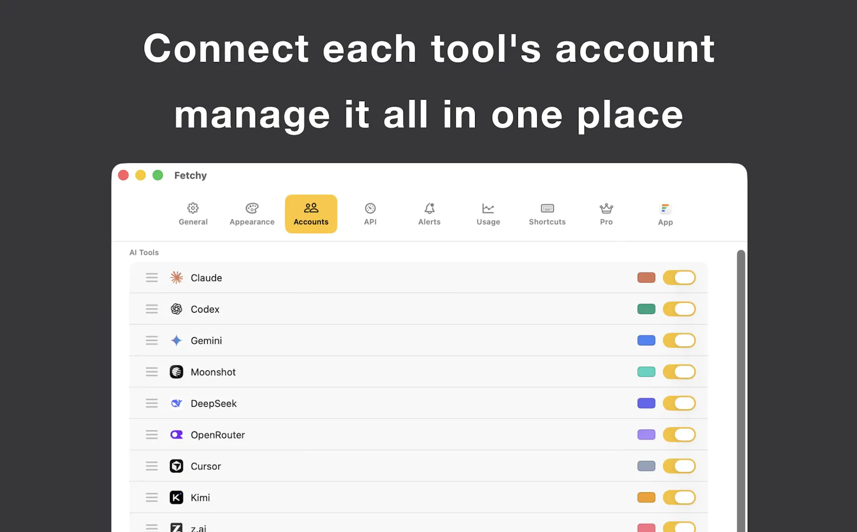
Task: Select the OpenRouter row label
Action: pos(218,435)
